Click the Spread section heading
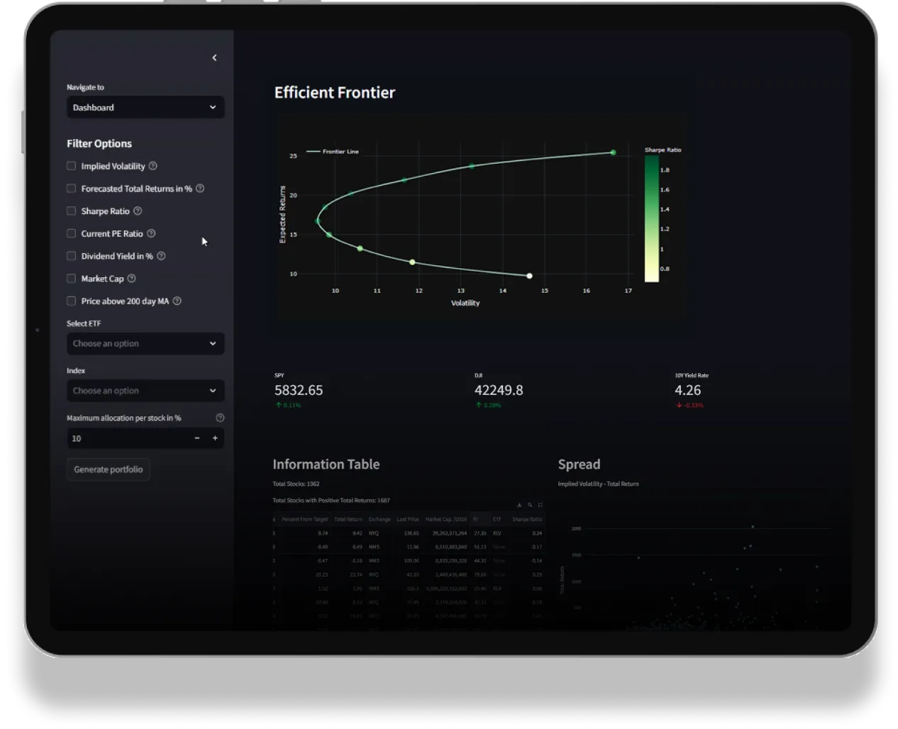The width and height of the screenshot is (898, 729). 579,464
